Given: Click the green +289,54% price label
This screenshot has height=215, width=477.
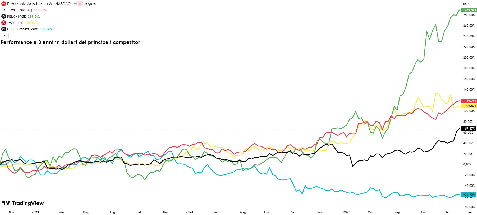Looking at the screenshot, I should [x=469, y=10].
